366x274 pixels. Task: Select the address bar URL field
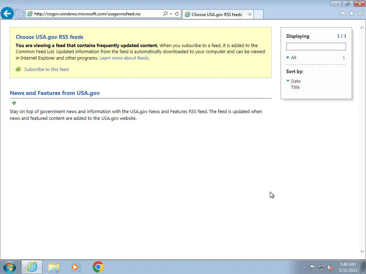(x=98, y=14)
